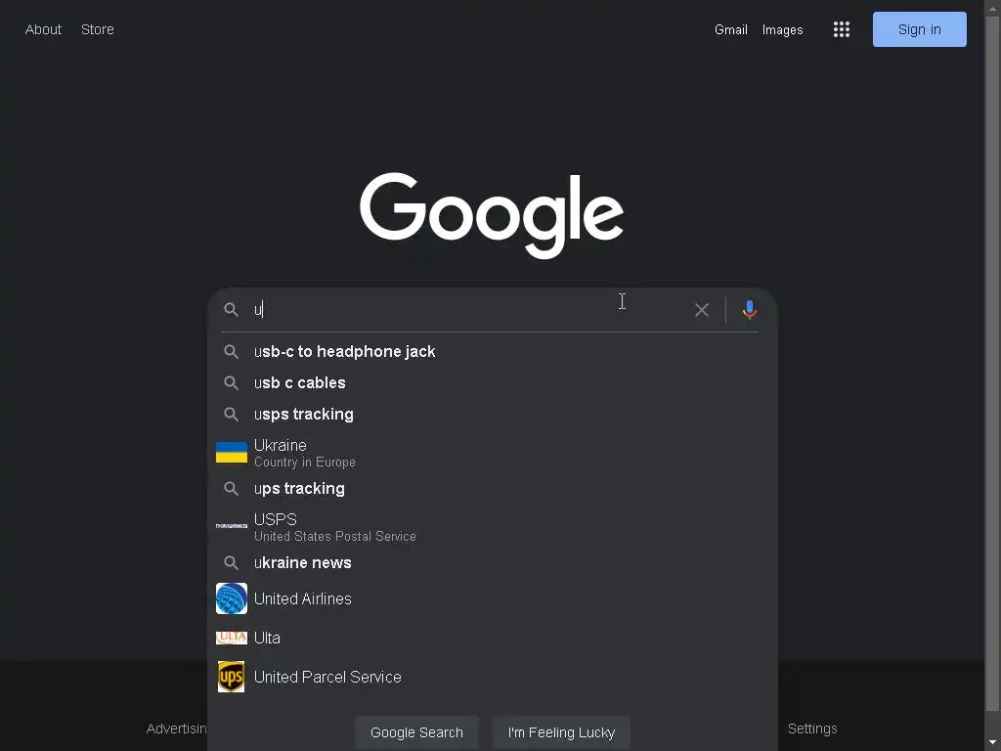Open the About link

(x=43, y=29)
